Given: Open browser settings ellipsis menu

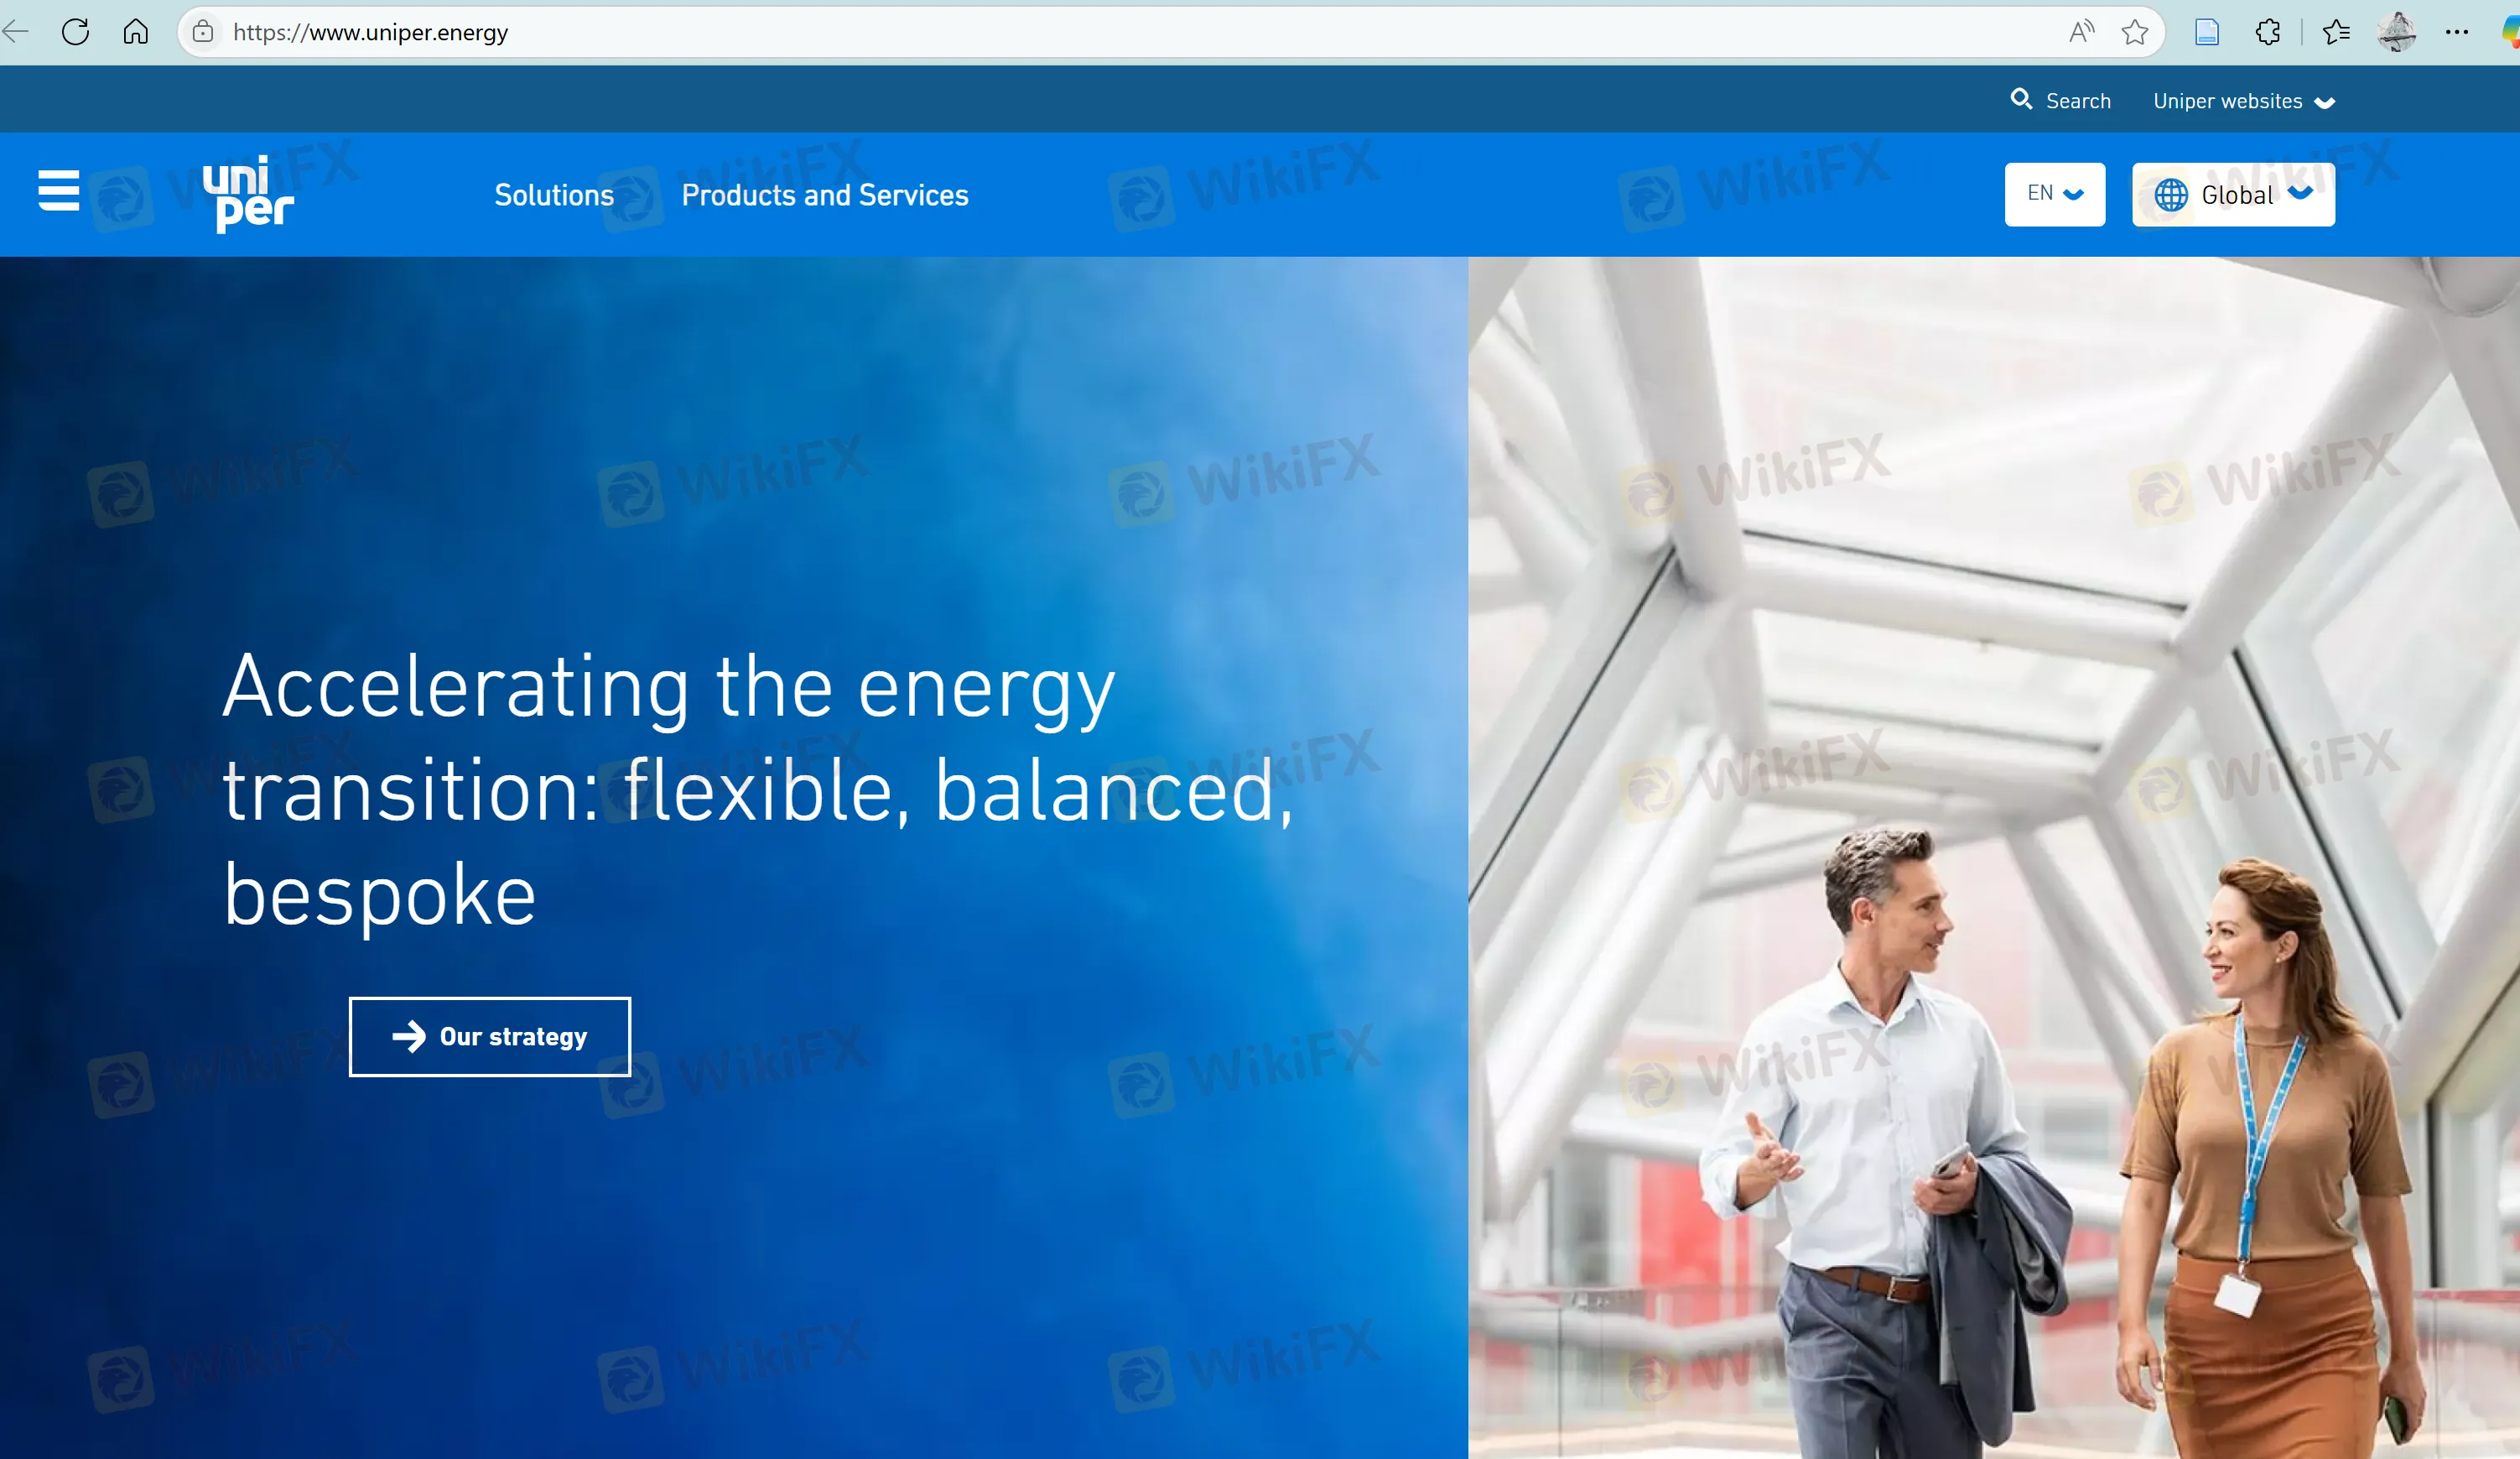Looking at the screenshot, I should [x=2457, y=31].
